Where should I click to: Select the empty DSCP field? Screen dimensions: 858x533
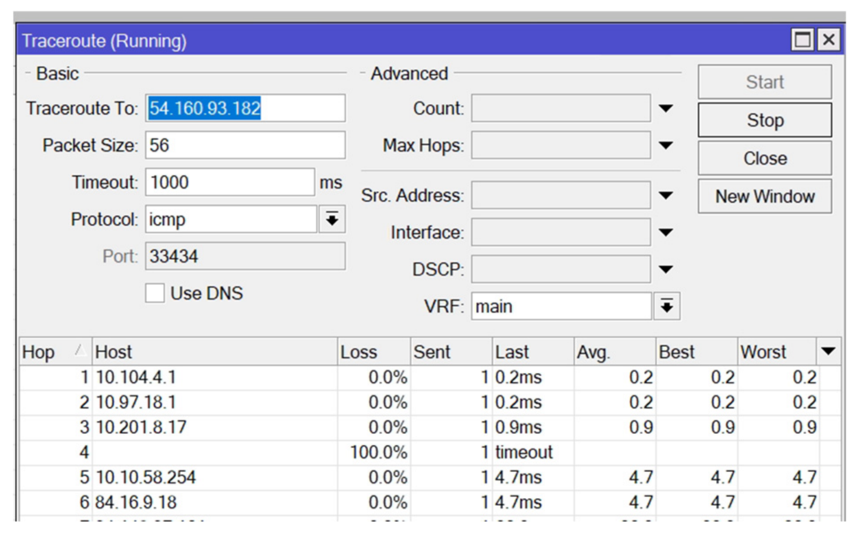561,269
